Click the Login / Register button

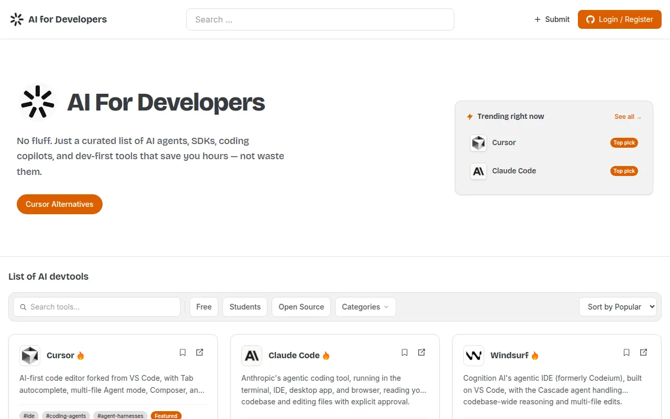click(x=620, y=19)
